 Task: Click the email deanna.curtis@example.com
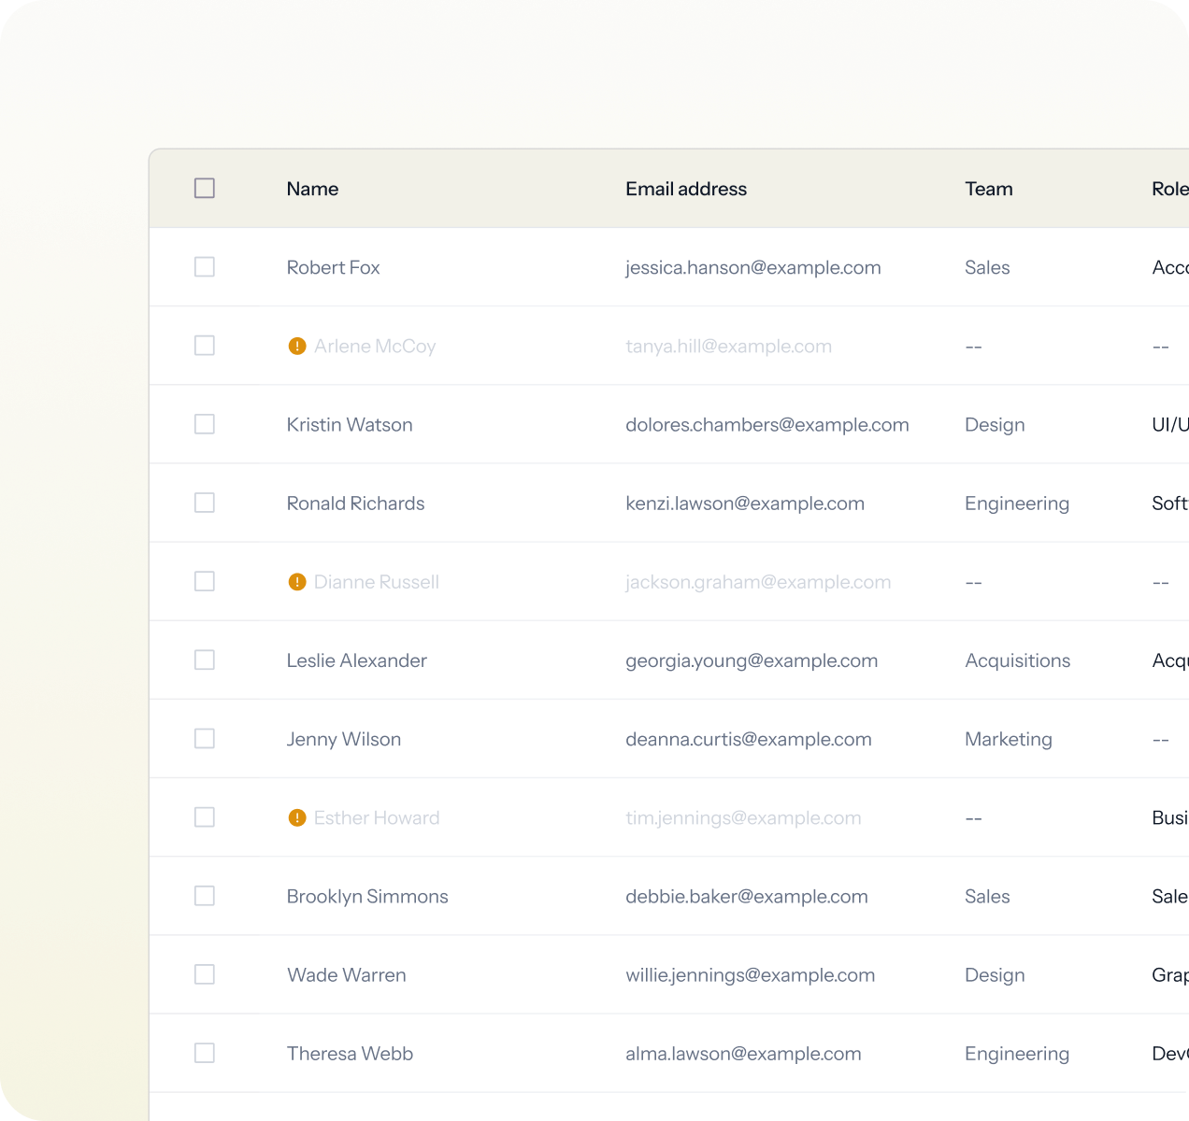point(749,740)
